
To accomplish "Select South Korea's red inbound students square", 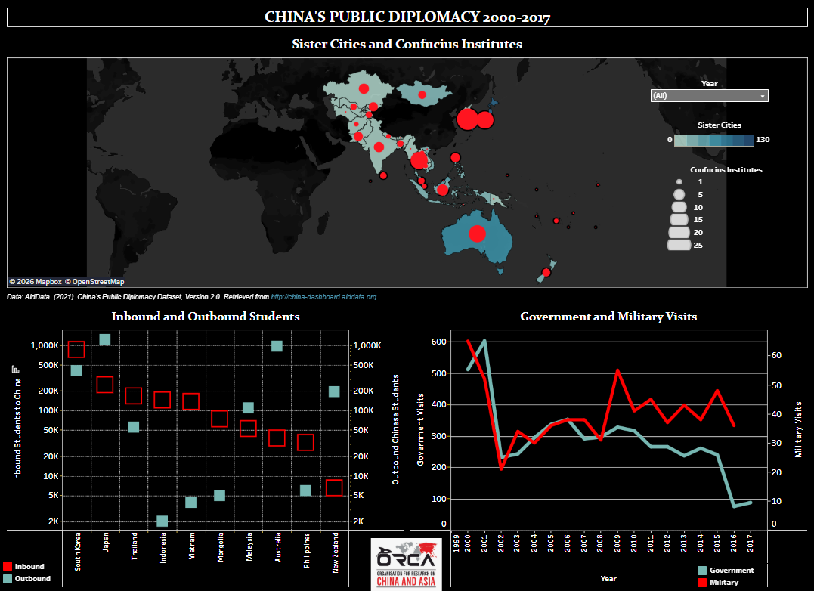I will pyautogui.click(x=76, y=348).
